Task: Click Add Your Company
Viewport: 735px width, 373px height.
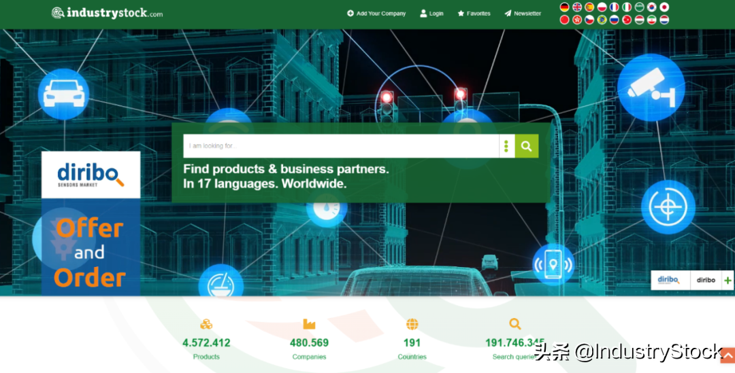Action: click(x=376, y=14)
